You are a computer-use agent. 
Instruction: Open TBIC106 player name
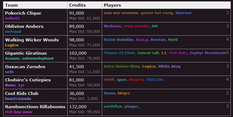point(154,80)
